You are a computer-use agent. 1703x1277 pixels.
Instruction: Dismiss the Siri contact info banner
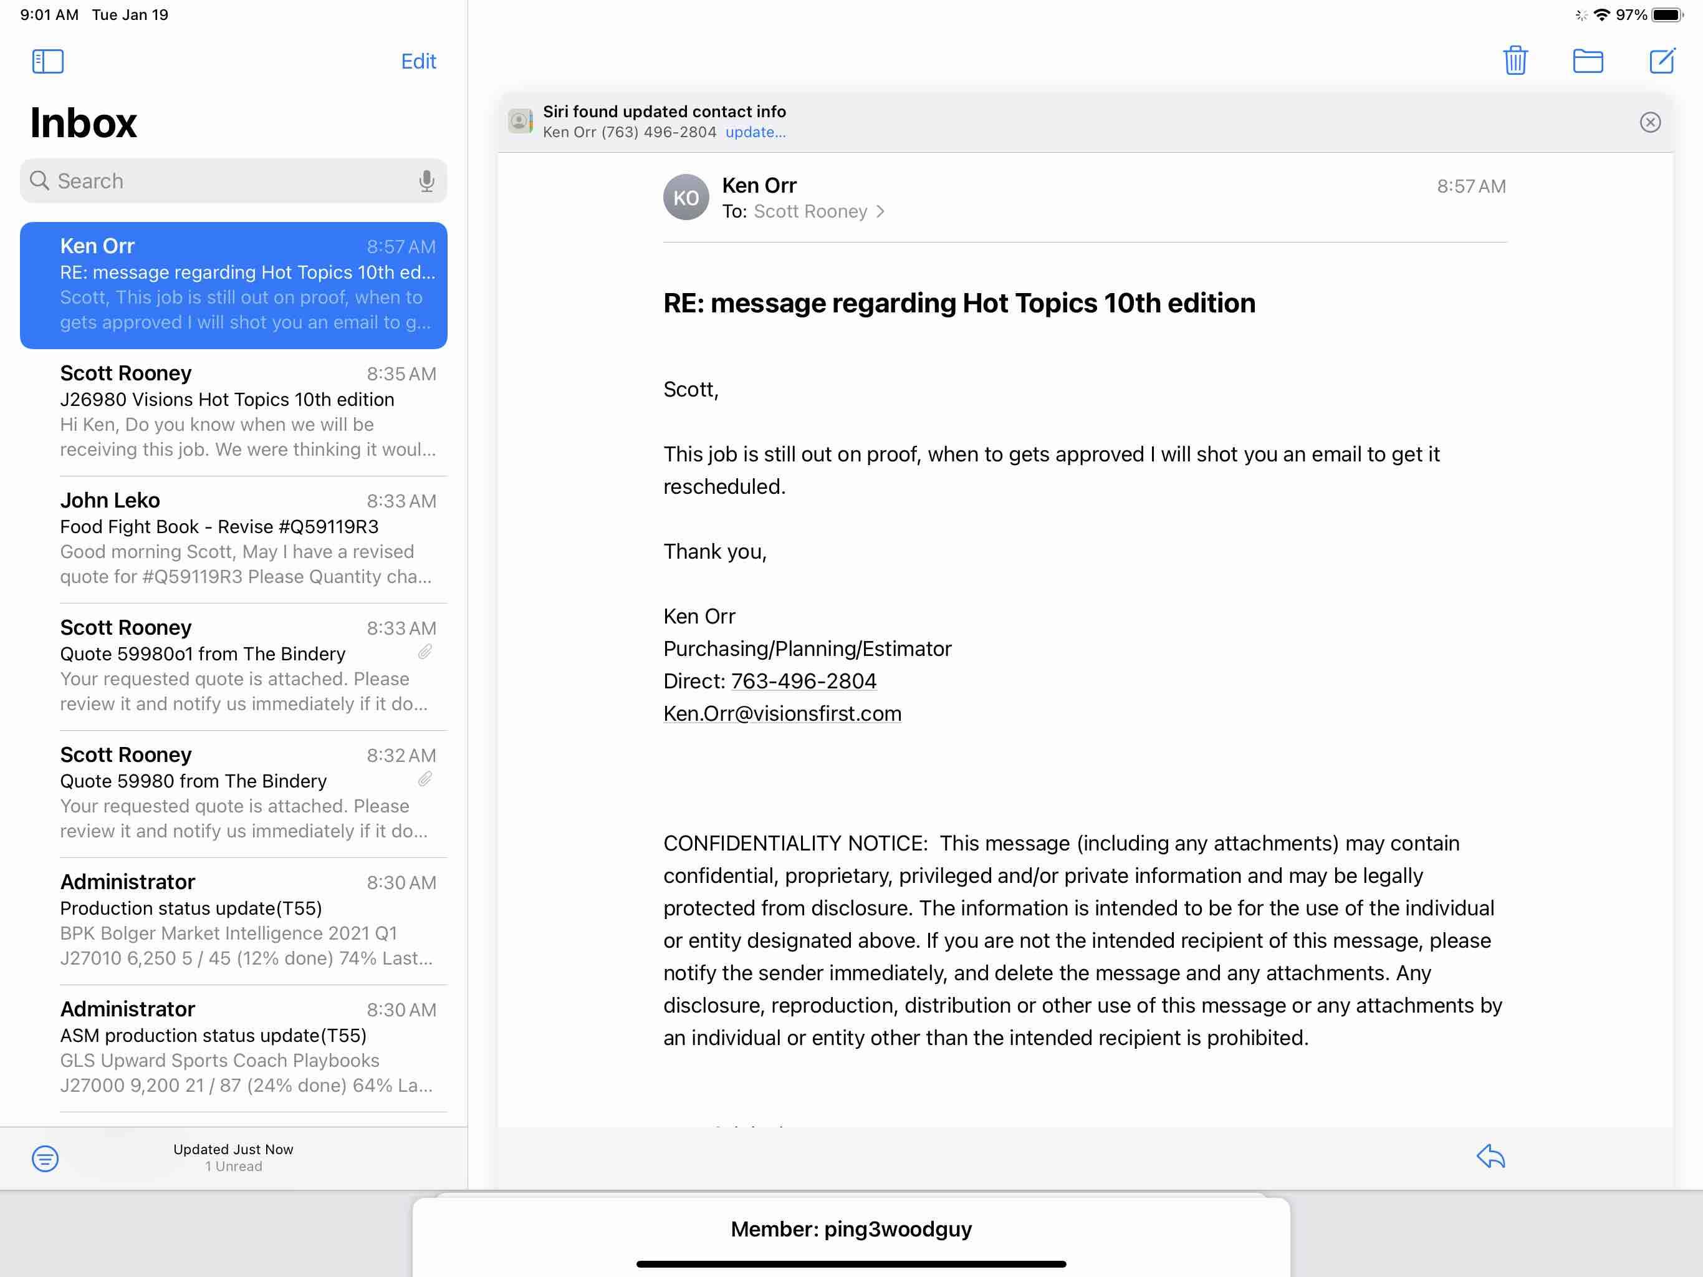(1650, 122)
